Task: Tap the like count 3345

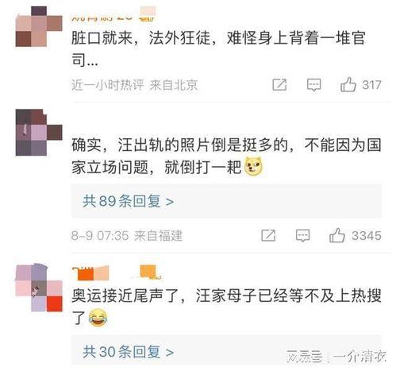Action: (x=367, y=235)
